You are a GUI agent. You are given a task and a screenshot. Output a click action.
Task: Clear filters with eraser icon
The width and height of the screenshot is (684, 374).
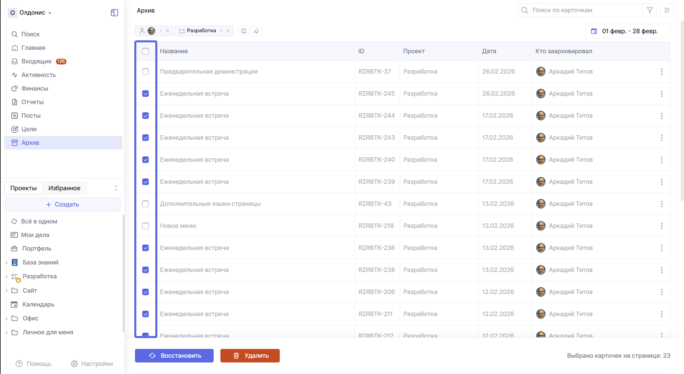tap(256, 31)
